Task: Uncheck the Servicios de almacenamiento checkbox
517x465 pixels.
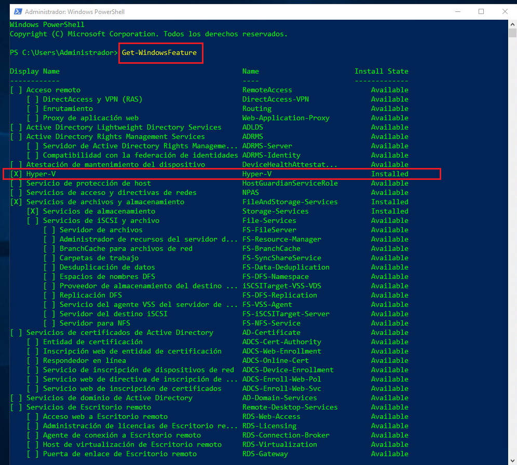Action: 33,211
